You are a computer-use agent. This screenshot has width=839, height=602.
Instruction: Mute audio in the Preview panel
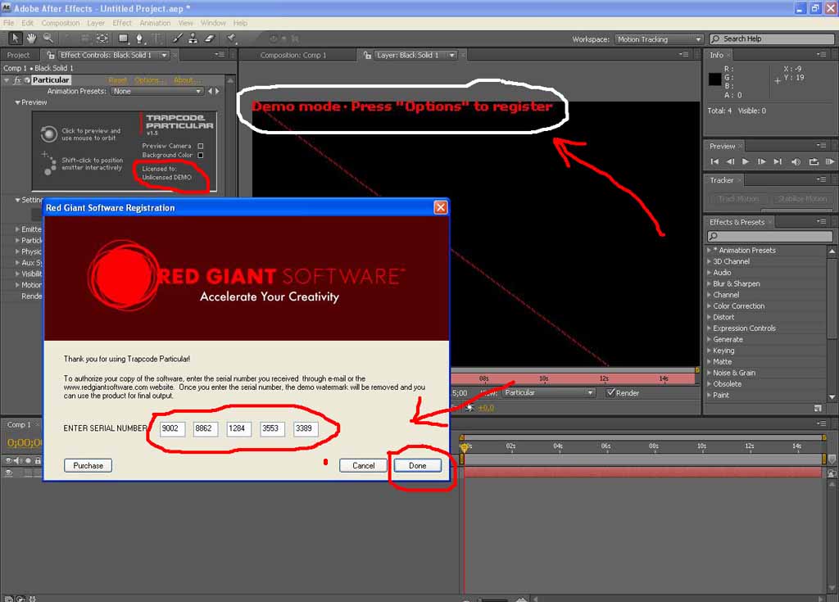794,162
